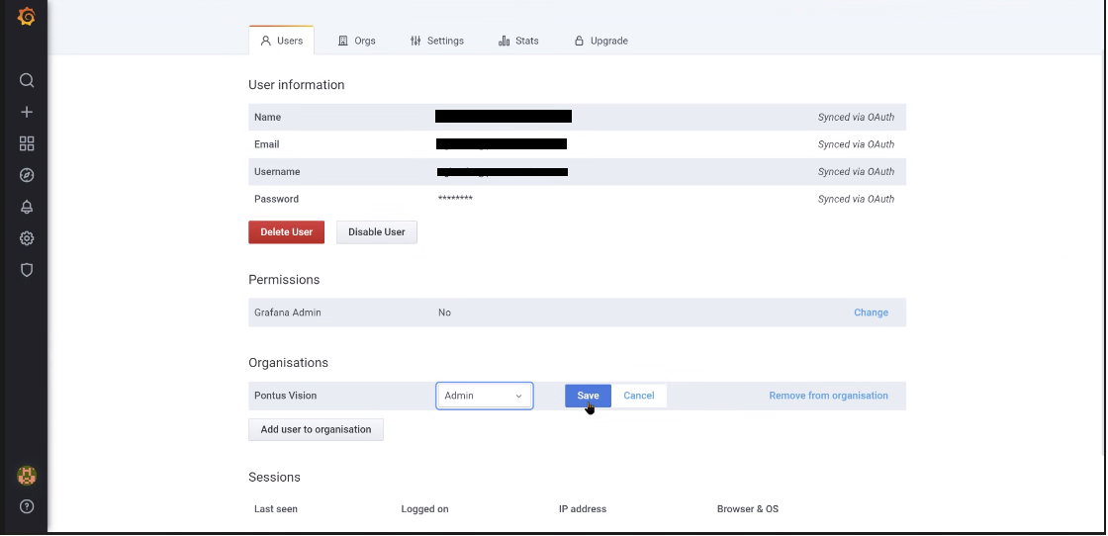This screenshot has width=1108, height=536.
Task: Open the Admin role dropdown for Pontus Vision
Action: 484,396
